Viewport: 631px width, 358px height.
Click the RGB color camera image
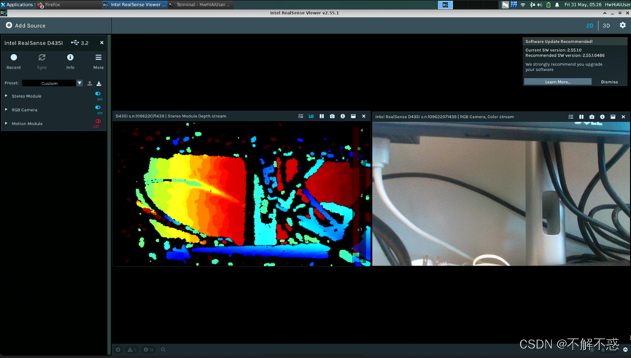tap(501, 193)
